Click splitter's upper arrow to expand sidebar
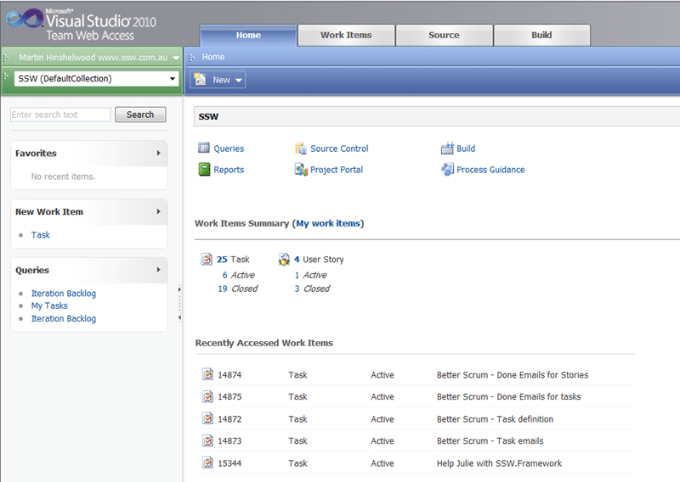Viewport: 680px width, 482px height. pos(179,289)
